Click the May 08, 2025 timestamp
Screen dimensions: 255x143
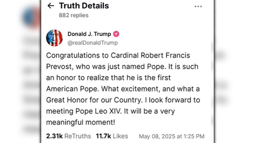click(172, 136)
